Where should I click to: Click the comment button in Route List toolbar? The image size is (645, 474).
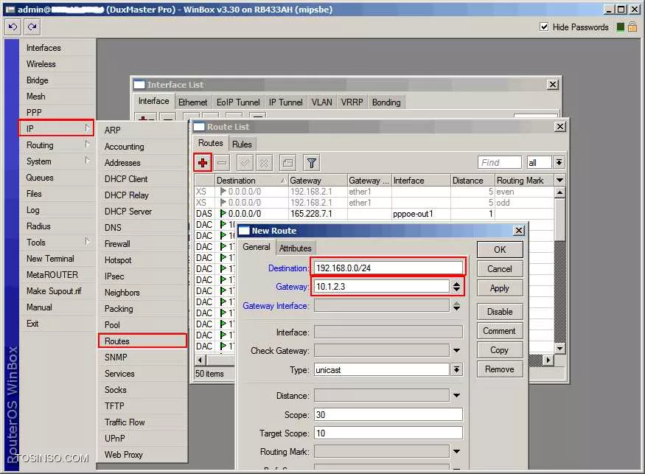287,163
